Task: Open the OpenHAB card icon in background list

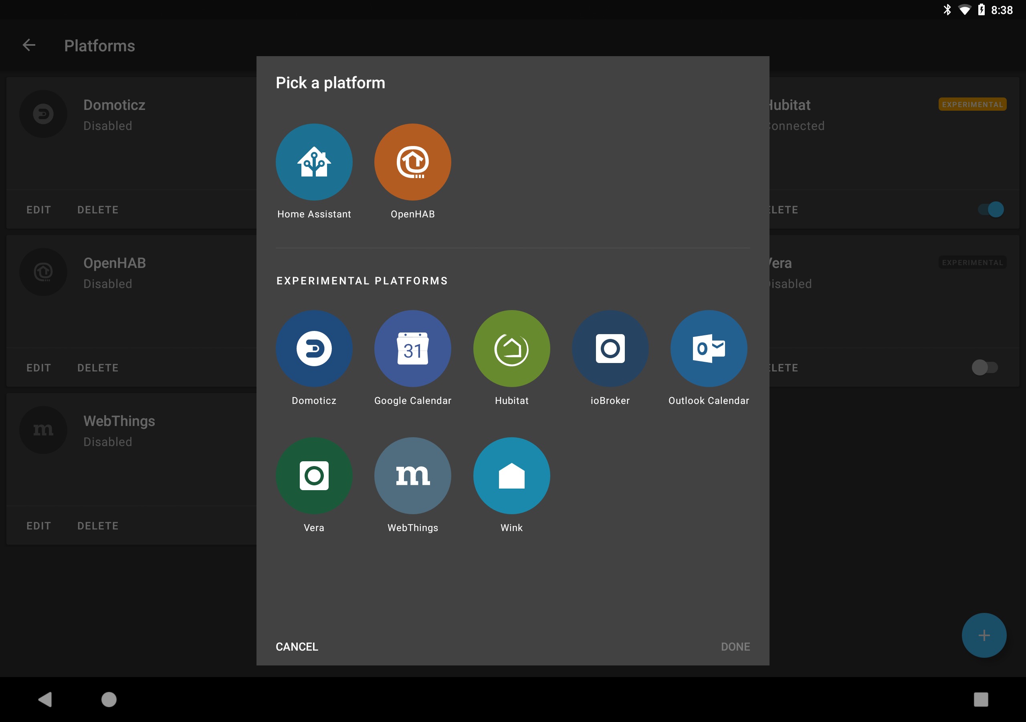Action: 43,272
